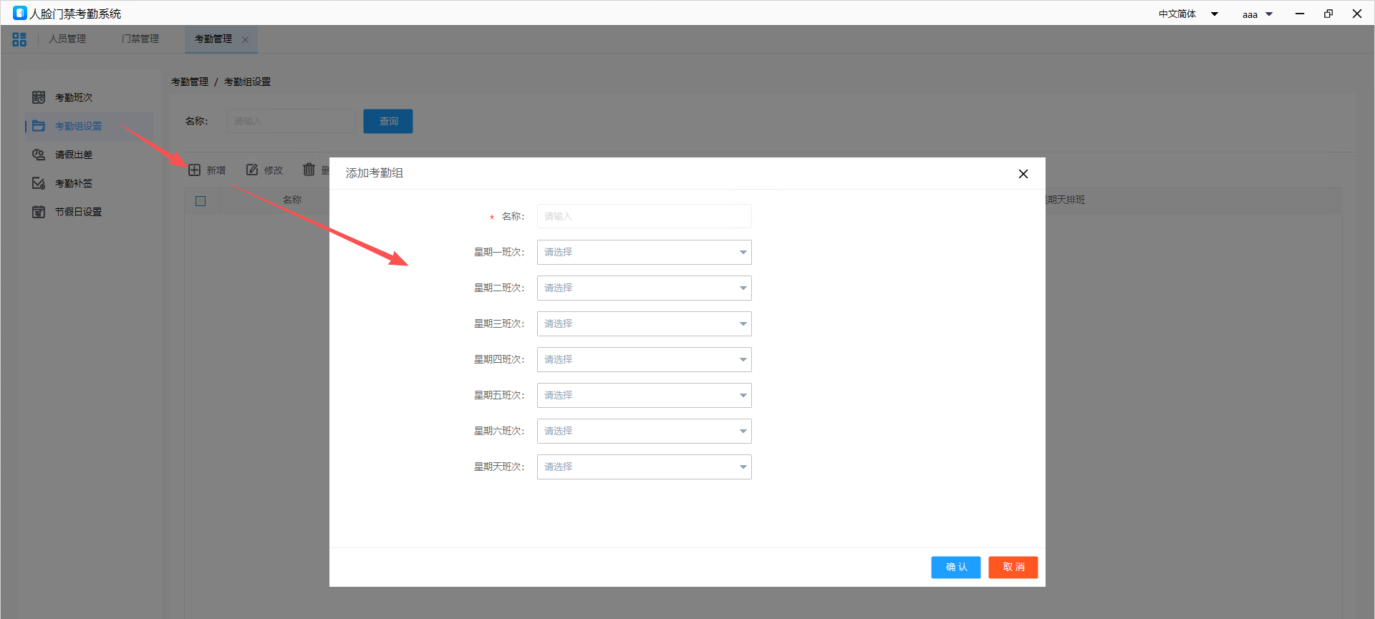Click the 取消 button in dialog
Viewport: 1375px width, 619px height.
[x=1013, y=567]
